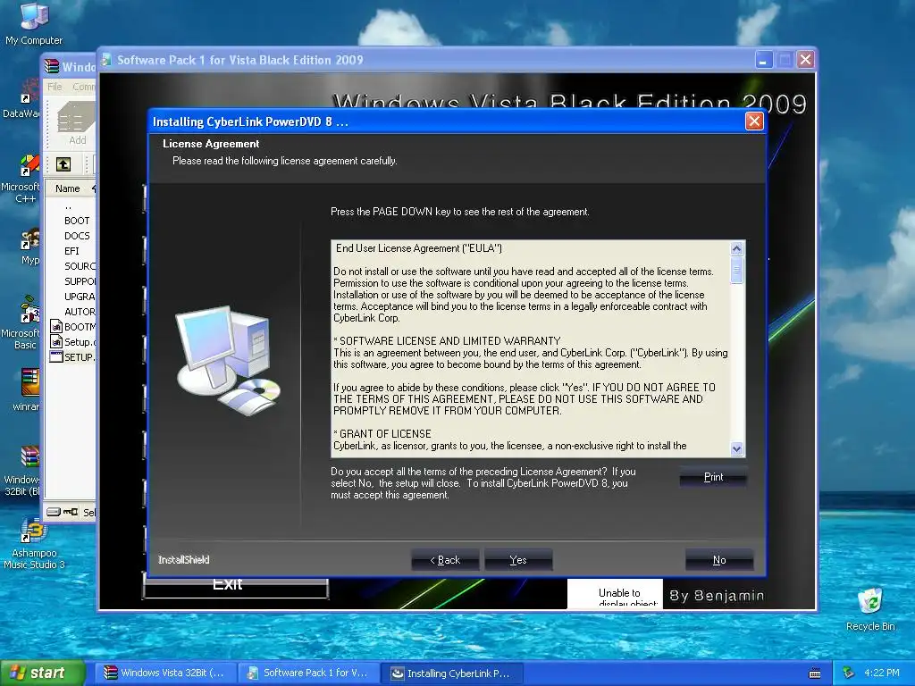
Task: Open the winrar desktop icon
Action: coord(29,389)
